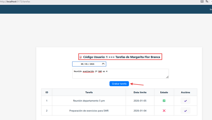
Task: Click the Grabar tarefa button
Action: pos(119,84)
